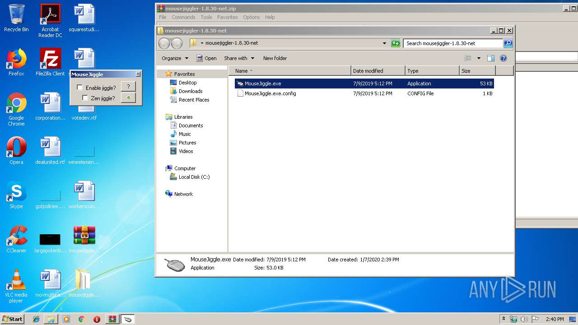Image resolution: width=578 pixels, height=325 pixels.
Task: Open the Favorites menu in WinRAR
Action: tap(227, 17)
